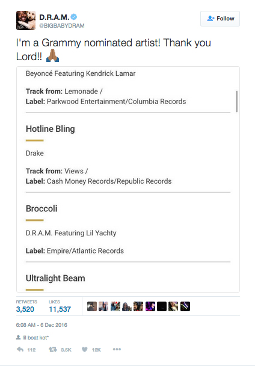Screen dimensions: 255x366
Task: Open the three-dot more options menu
Action: click(x=117, y=349)
